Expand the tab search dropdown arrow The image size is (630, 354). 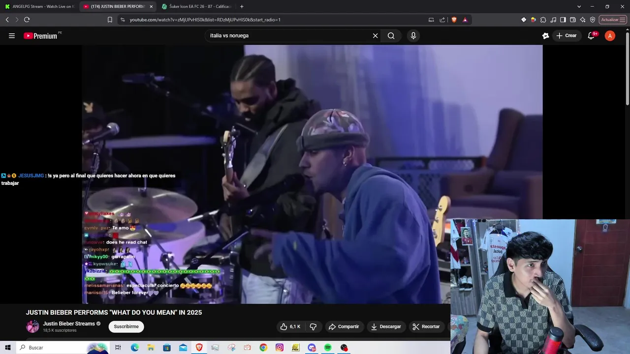pyautogui.click(x=579, y=6)
